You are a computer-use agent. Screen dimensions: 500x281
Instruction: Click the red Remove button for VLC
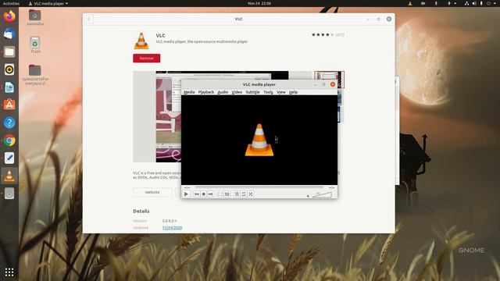pyautogui.click(x=147, y=59)
